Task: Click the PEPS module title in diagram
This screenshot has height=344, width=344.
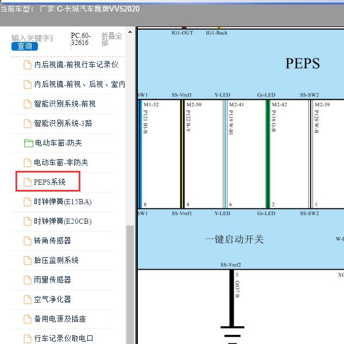Action: pos(303,63)
